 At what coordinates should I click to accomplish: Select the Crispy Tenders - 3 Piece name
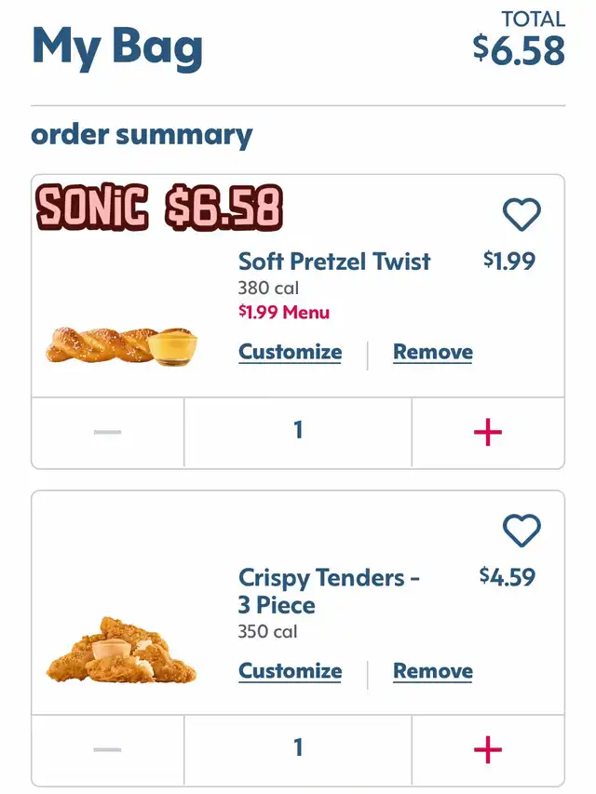(329, 591)
